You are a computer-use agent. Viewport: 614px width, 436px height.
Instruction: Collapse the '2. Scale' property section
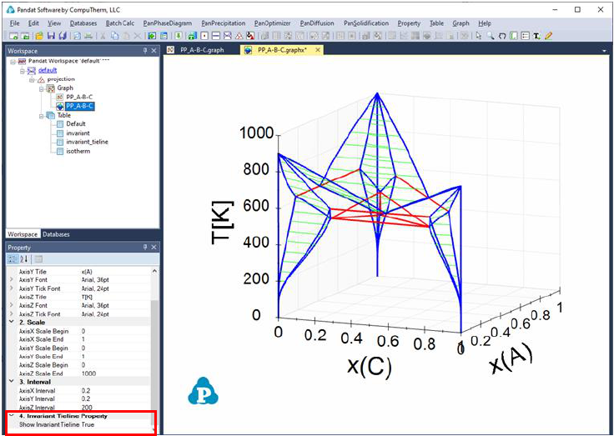pyautogui.click(x=12, y=322)
